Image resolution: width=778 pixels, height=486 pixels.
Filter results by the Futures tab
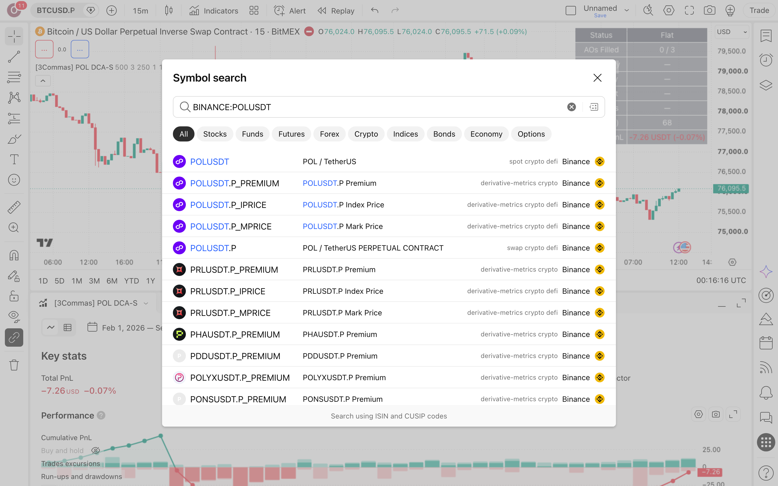click(x=291, y=134)
